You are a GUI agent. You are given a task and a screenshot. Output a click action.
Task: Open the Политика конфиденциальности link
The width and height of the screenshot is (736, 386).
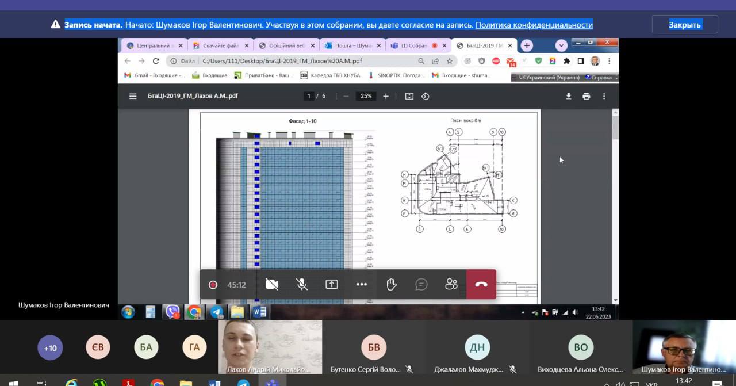click(x=534, y=25)
